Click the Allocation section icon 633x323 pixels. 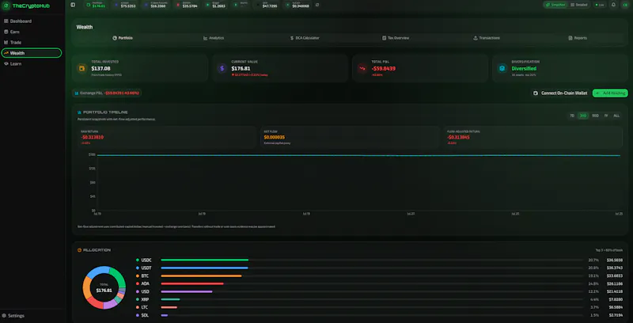pos(80,250)
